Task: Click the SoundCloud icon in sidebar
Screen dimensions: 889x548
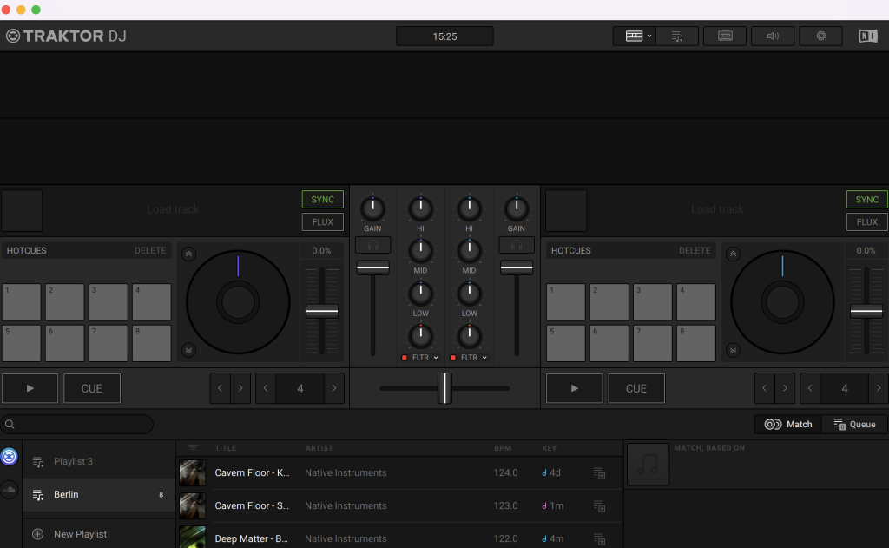Action: (10, 490)
